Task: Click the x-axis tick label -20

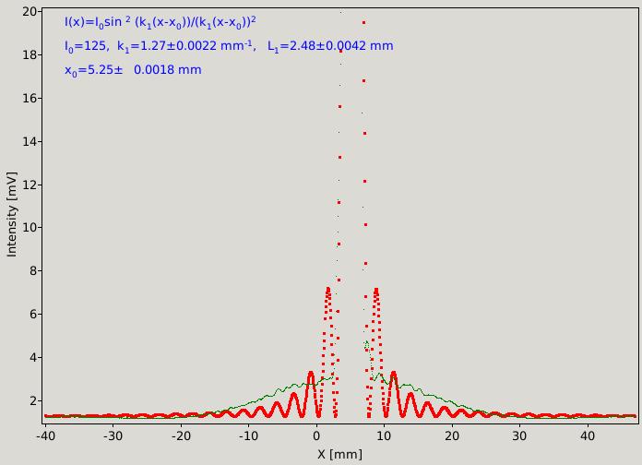Action: pyautogui.click(x=181, y=435)
